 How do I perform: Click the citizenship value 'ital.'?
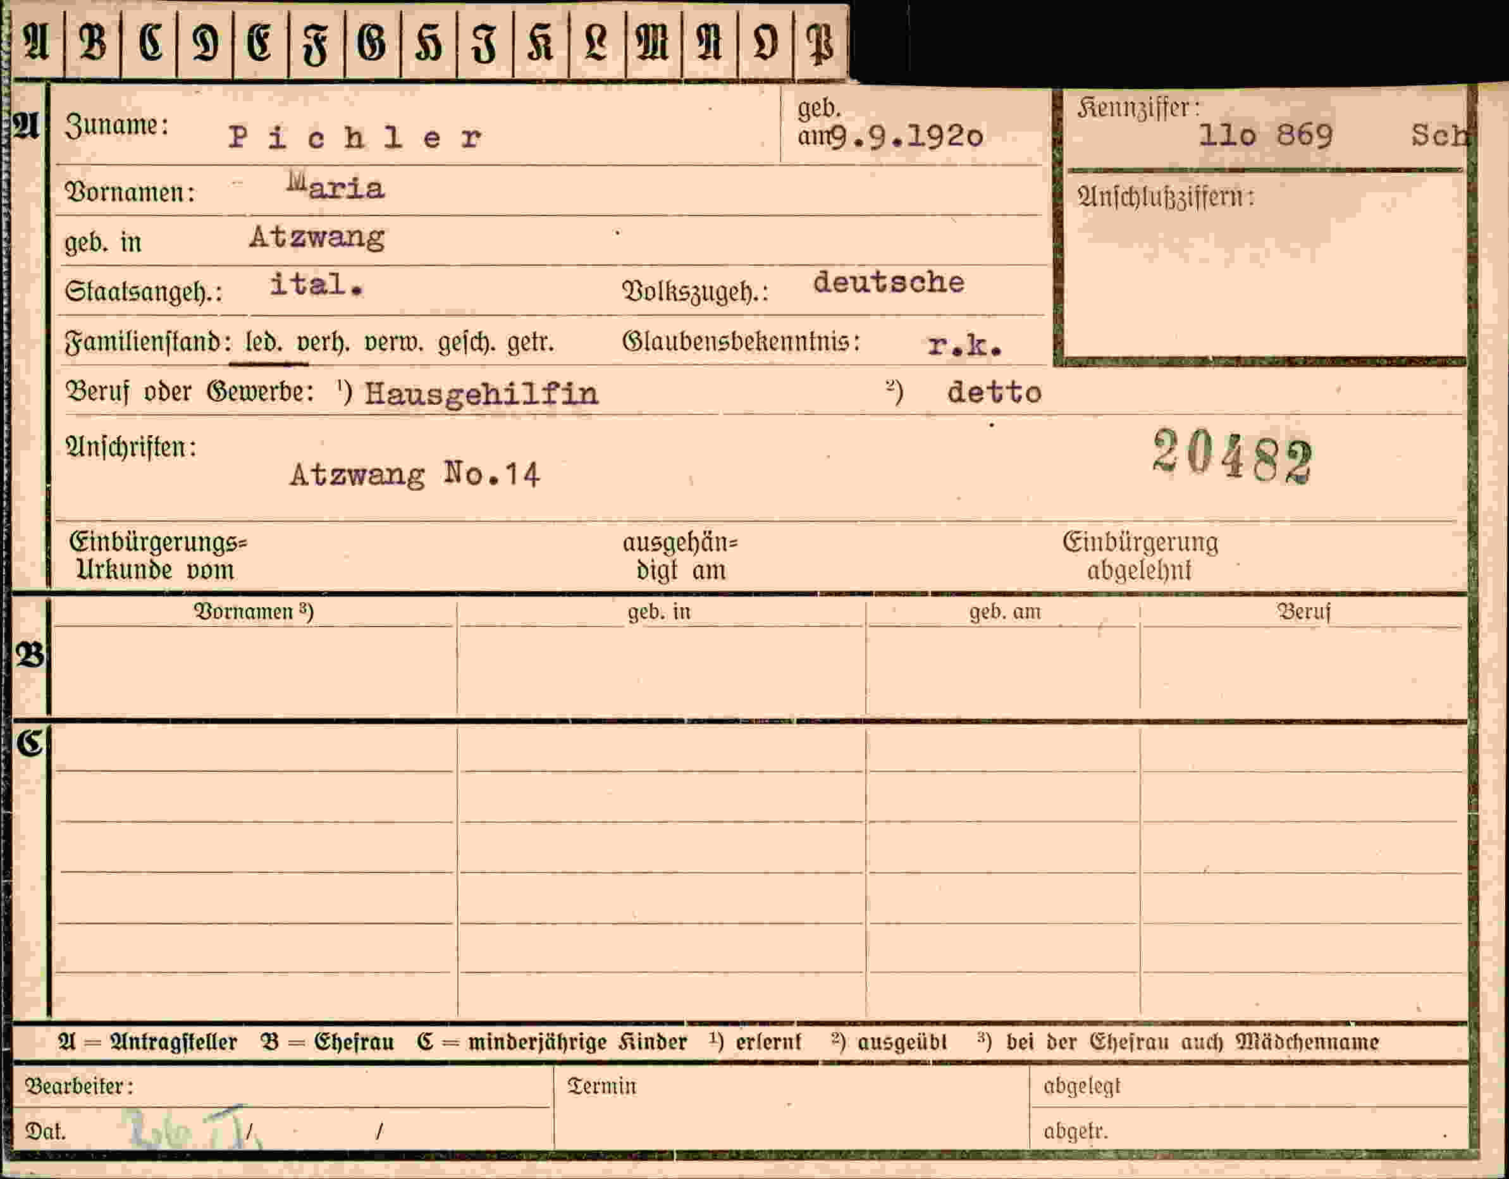click(316, 284)
